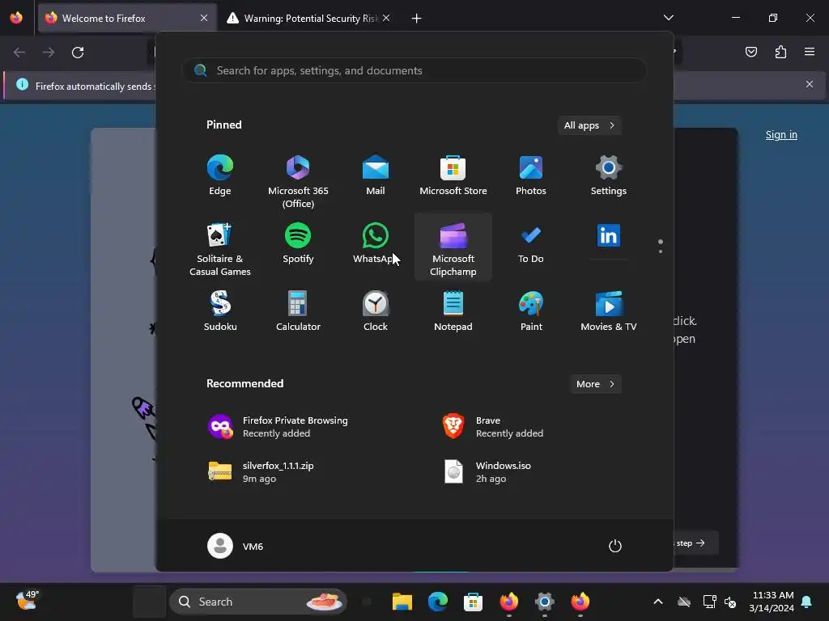Viewport: 829px width, 621px height.
Task: Launch Paint
Action: click(531, 311)
